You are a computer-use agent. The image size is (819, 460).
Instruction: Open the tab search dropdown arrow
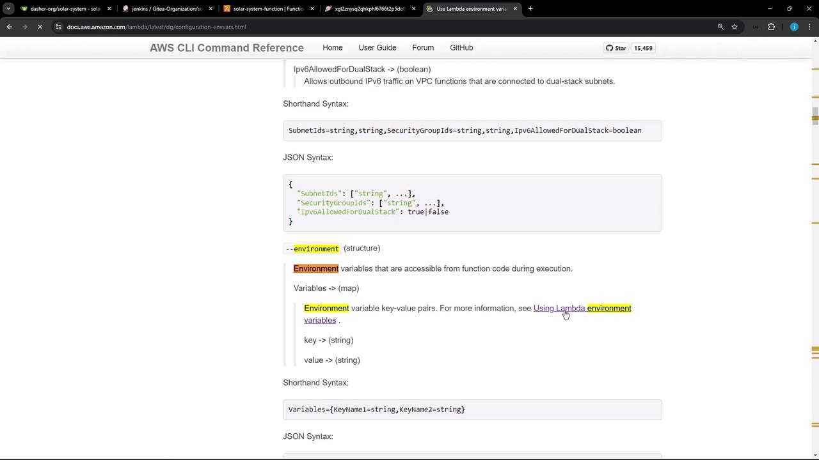tap(8, 9)
